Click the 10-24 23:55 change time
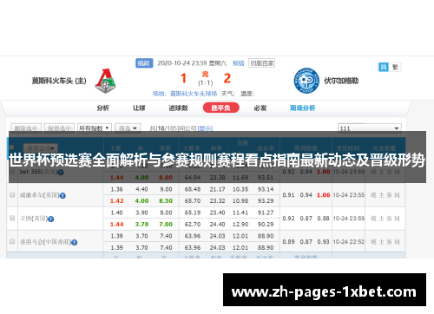 [x=349, y=195]
